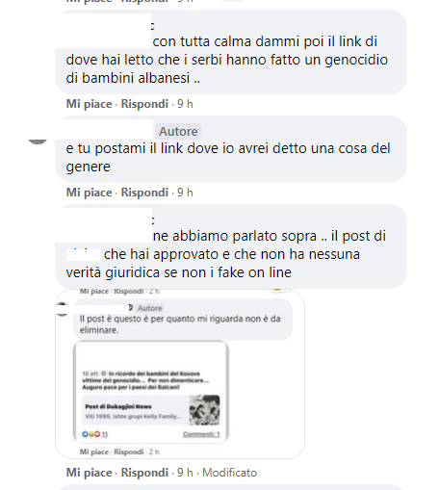
Task: Click small Rispondi at embedded screenshot bottom
Action: click(129, 451)
